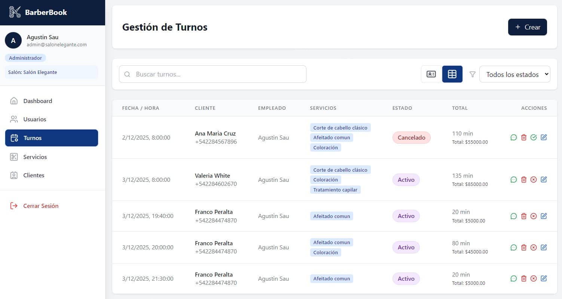
Task: Click inside the Buscar turnos search field
Action: [213, 74]
